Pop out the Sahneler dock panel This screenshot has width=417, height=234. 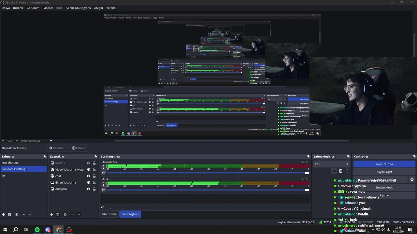click(45, 156)
